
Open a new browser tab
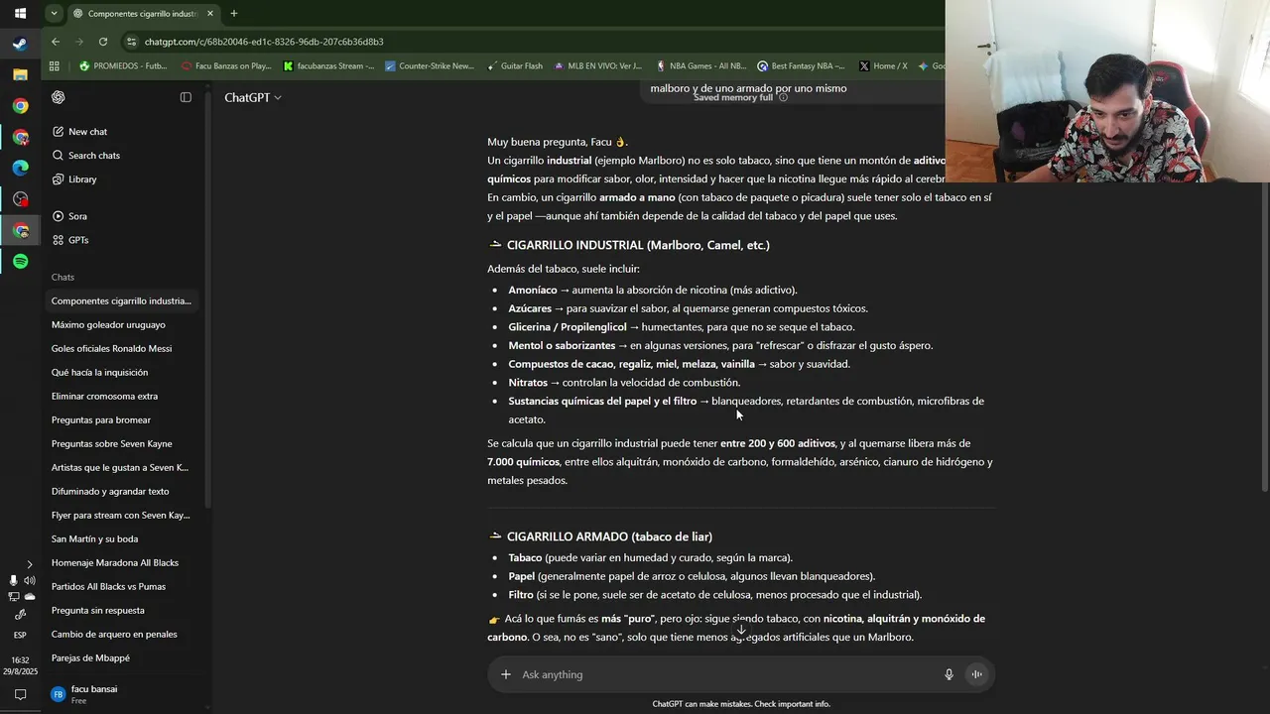pos(234,14)
